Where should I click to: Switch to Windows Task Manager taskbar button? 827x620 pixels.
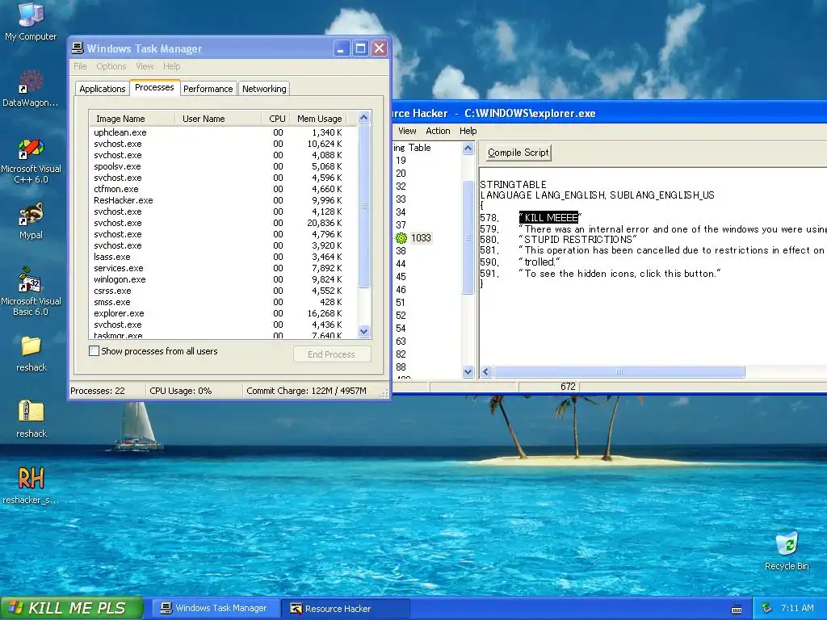click(x=215, y=609)
